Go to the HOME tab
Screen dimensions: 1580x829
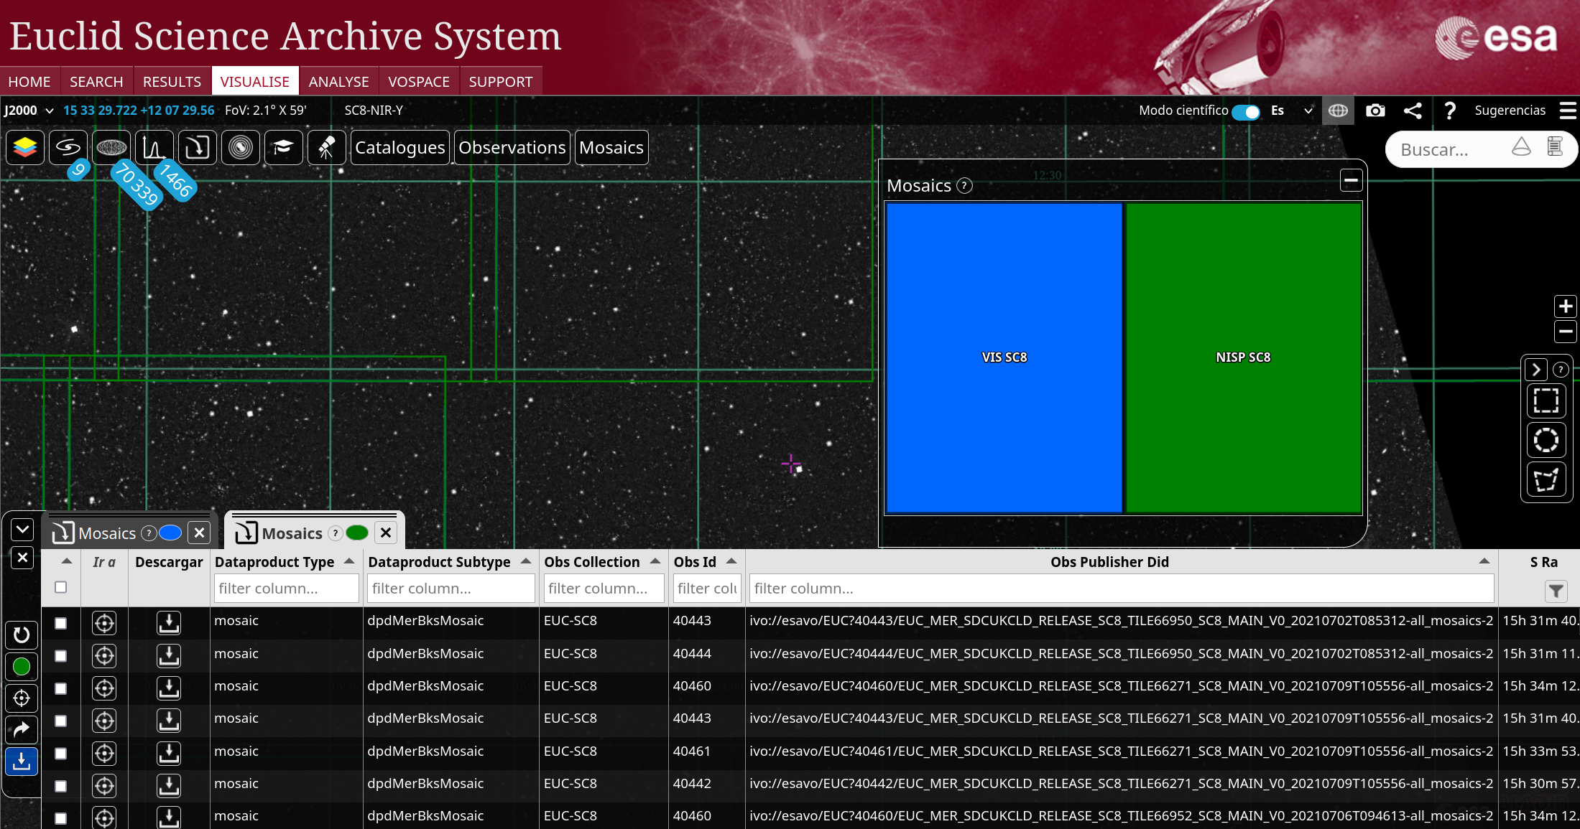pos(29,82)
